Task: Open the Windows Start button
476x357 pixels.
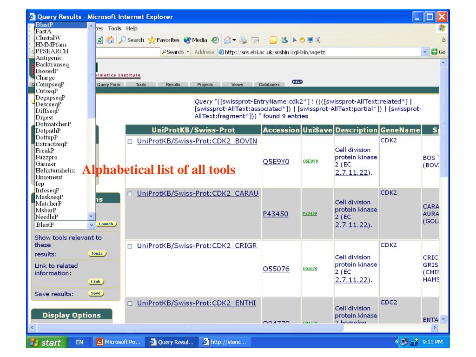Action: (47, 343)
